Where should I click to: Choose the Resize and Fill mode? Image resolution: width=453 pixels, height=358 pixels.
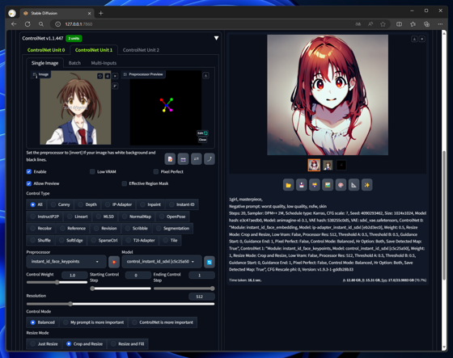pyautogui.click(x=128, y=343)
